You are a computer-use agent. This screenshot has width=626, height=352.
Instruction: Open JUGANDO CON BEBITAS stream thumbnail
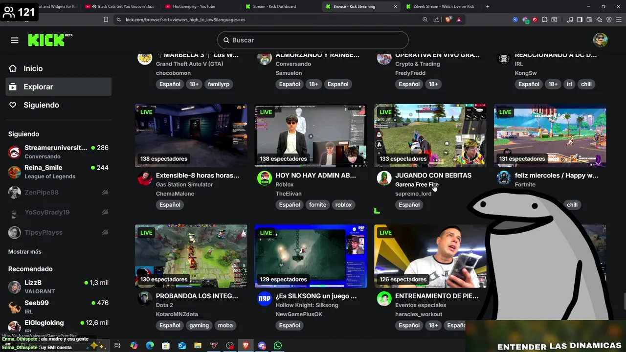[430, 135]
